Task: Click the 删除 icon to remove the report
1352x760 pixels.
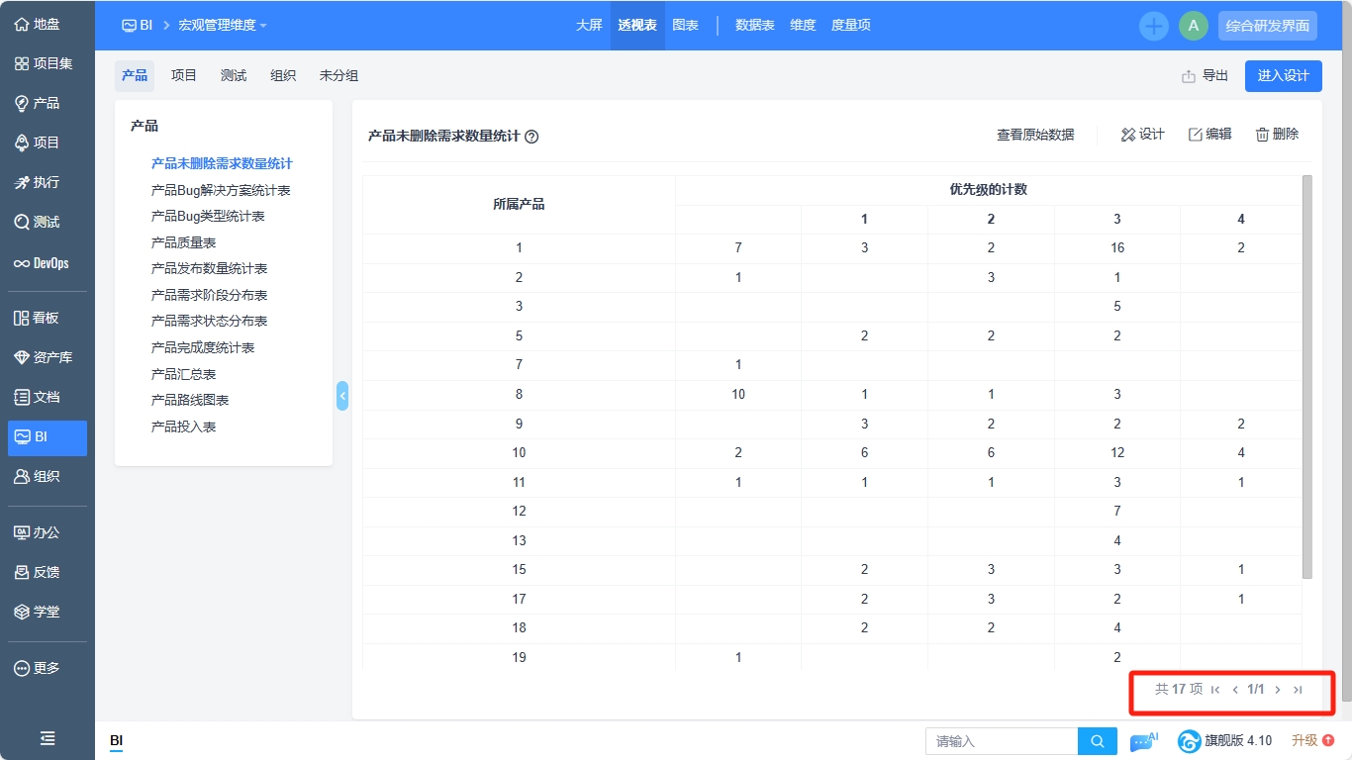Action: [1276, 134]
